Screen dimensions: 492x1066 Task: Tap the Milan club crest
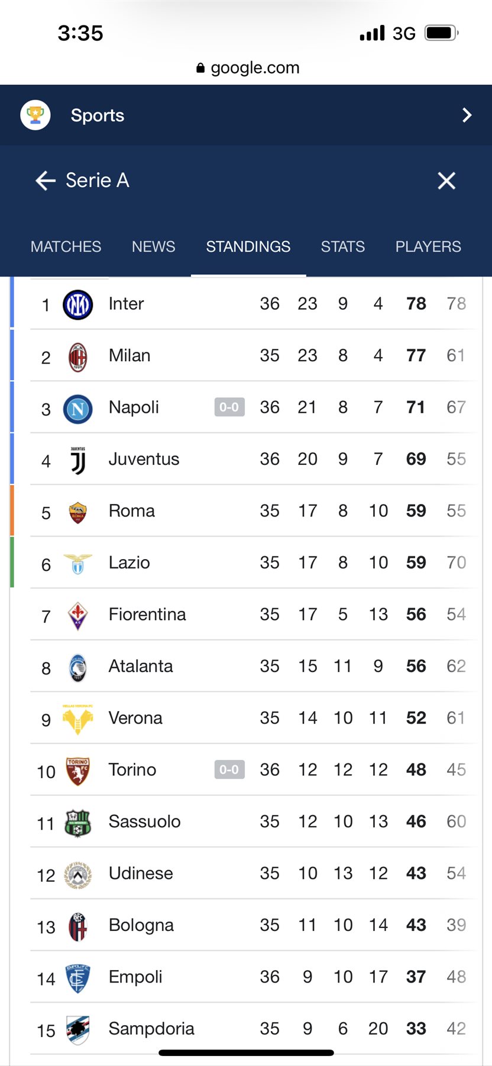(x=77, y=357)
